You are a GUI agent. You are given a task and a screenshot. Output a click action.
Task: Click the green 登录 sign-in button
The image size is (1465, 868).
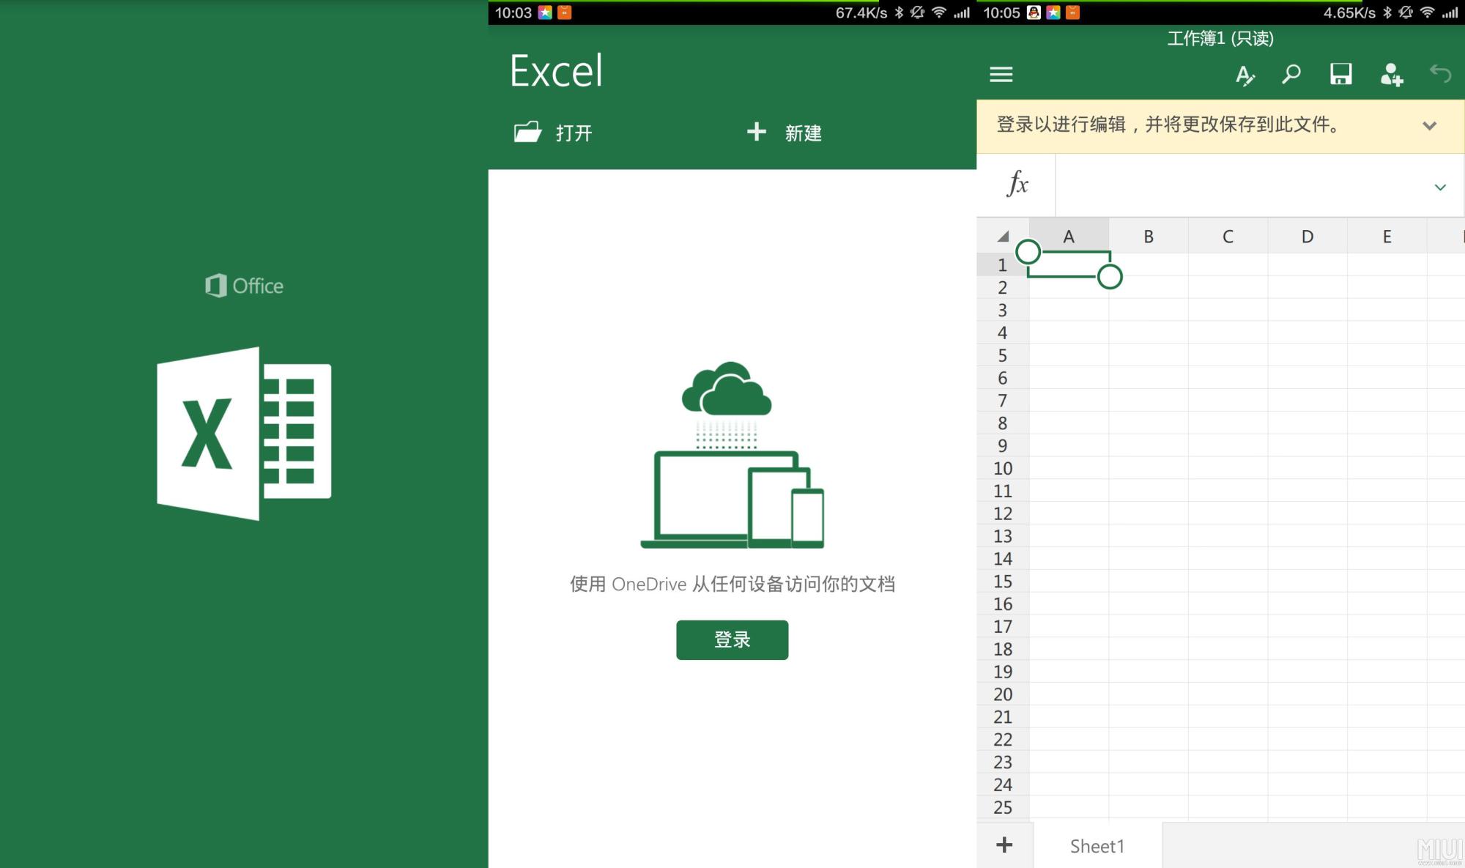[732, 639]
